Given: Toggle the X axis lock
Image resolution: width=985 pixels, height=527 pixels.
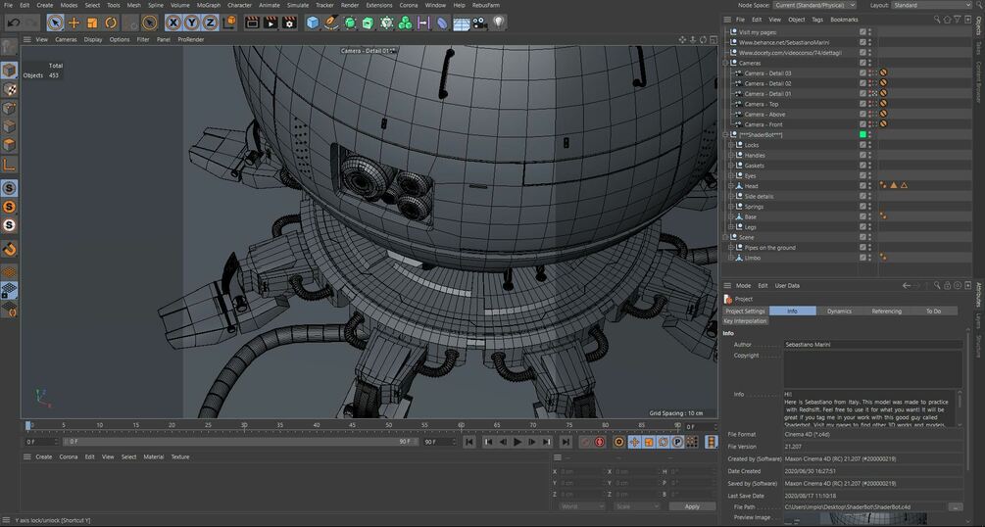Looking at the screenshot, I should (x=174, y=22).
